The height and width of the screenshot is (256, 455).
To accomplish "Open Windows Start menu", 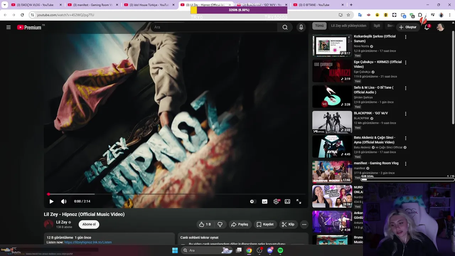I will 175,250.
